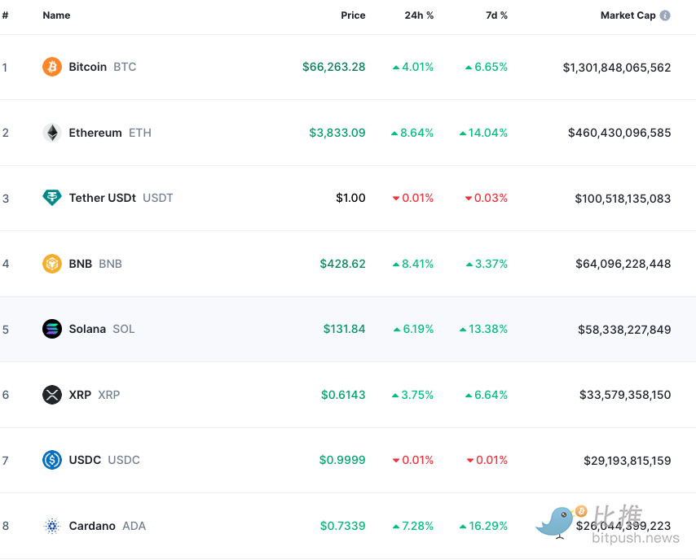Click the Market Cap info icon

click(665, 15)
